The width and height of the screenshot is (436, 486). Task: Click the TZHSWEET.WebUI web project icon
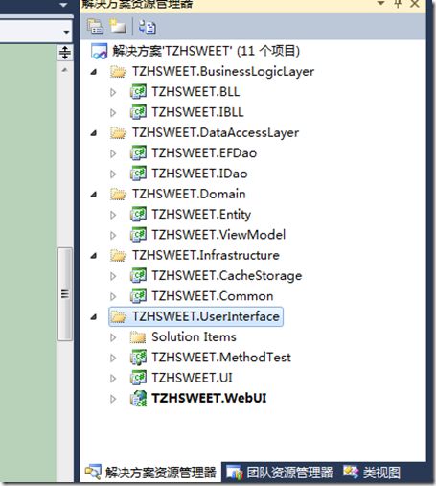pos(138,399)
